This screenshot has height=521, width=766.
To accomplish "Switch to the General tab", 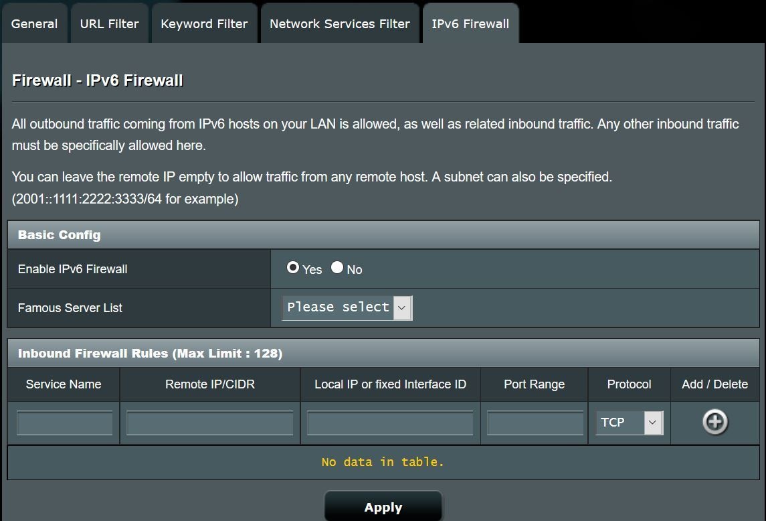I will [35, 23].
